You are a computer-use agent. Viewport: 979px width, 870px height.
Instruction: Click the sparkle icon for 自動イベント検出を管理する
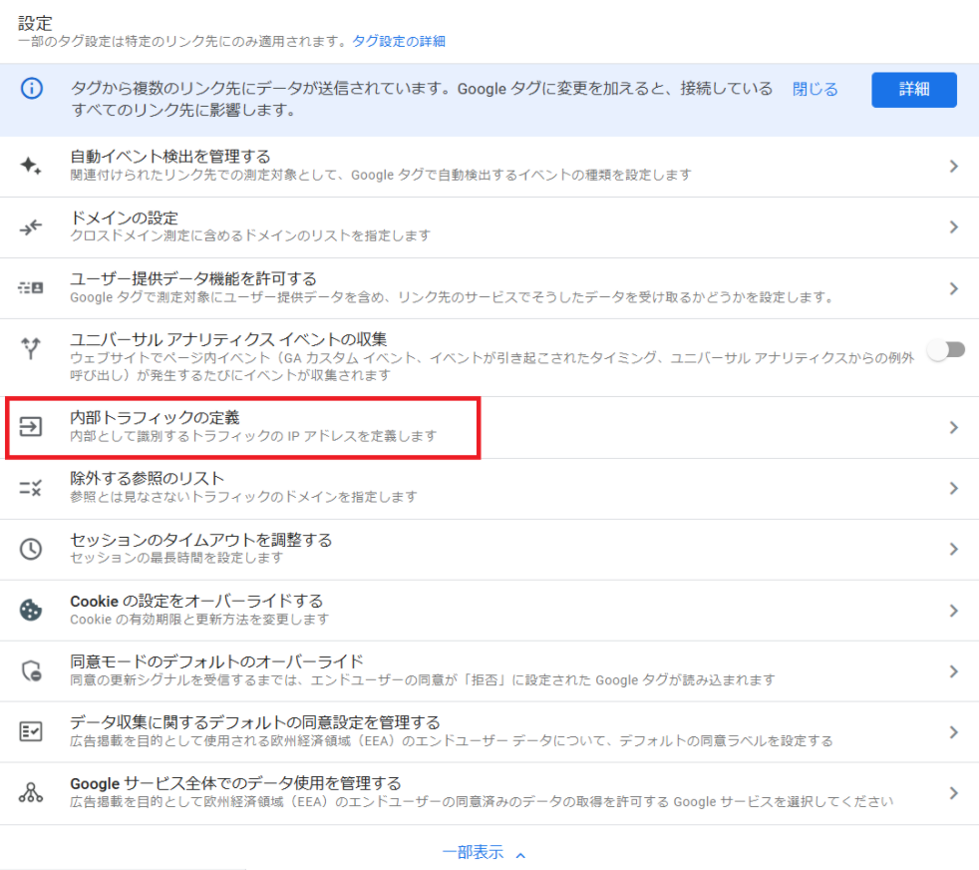tap(31, 166)
